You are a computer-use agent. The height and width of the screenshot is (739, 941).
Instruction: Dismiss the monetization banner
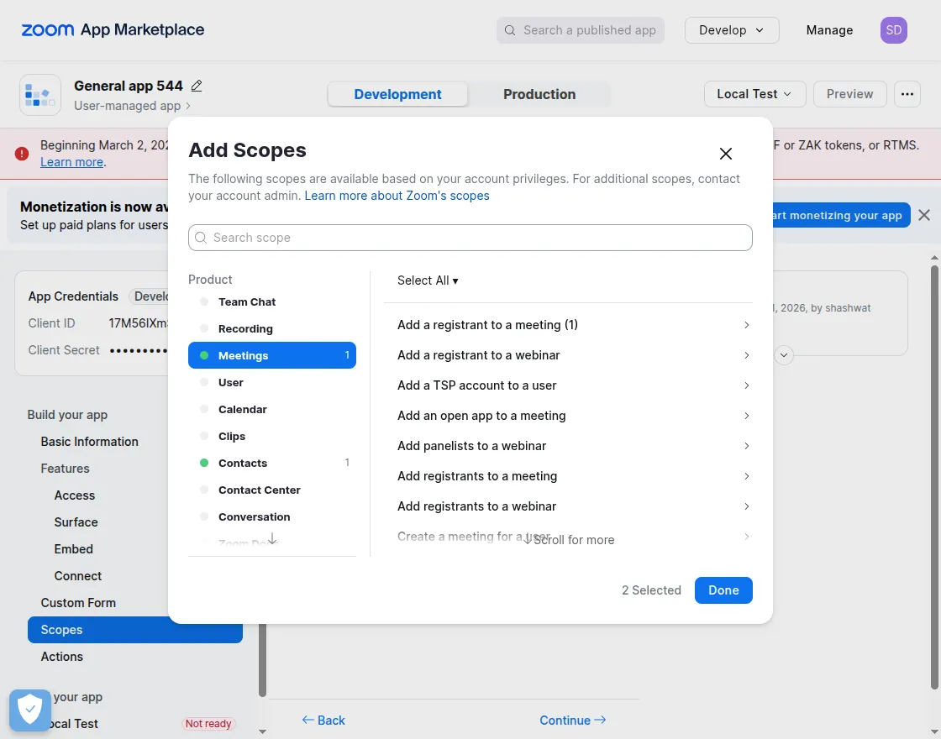(924, 215)
